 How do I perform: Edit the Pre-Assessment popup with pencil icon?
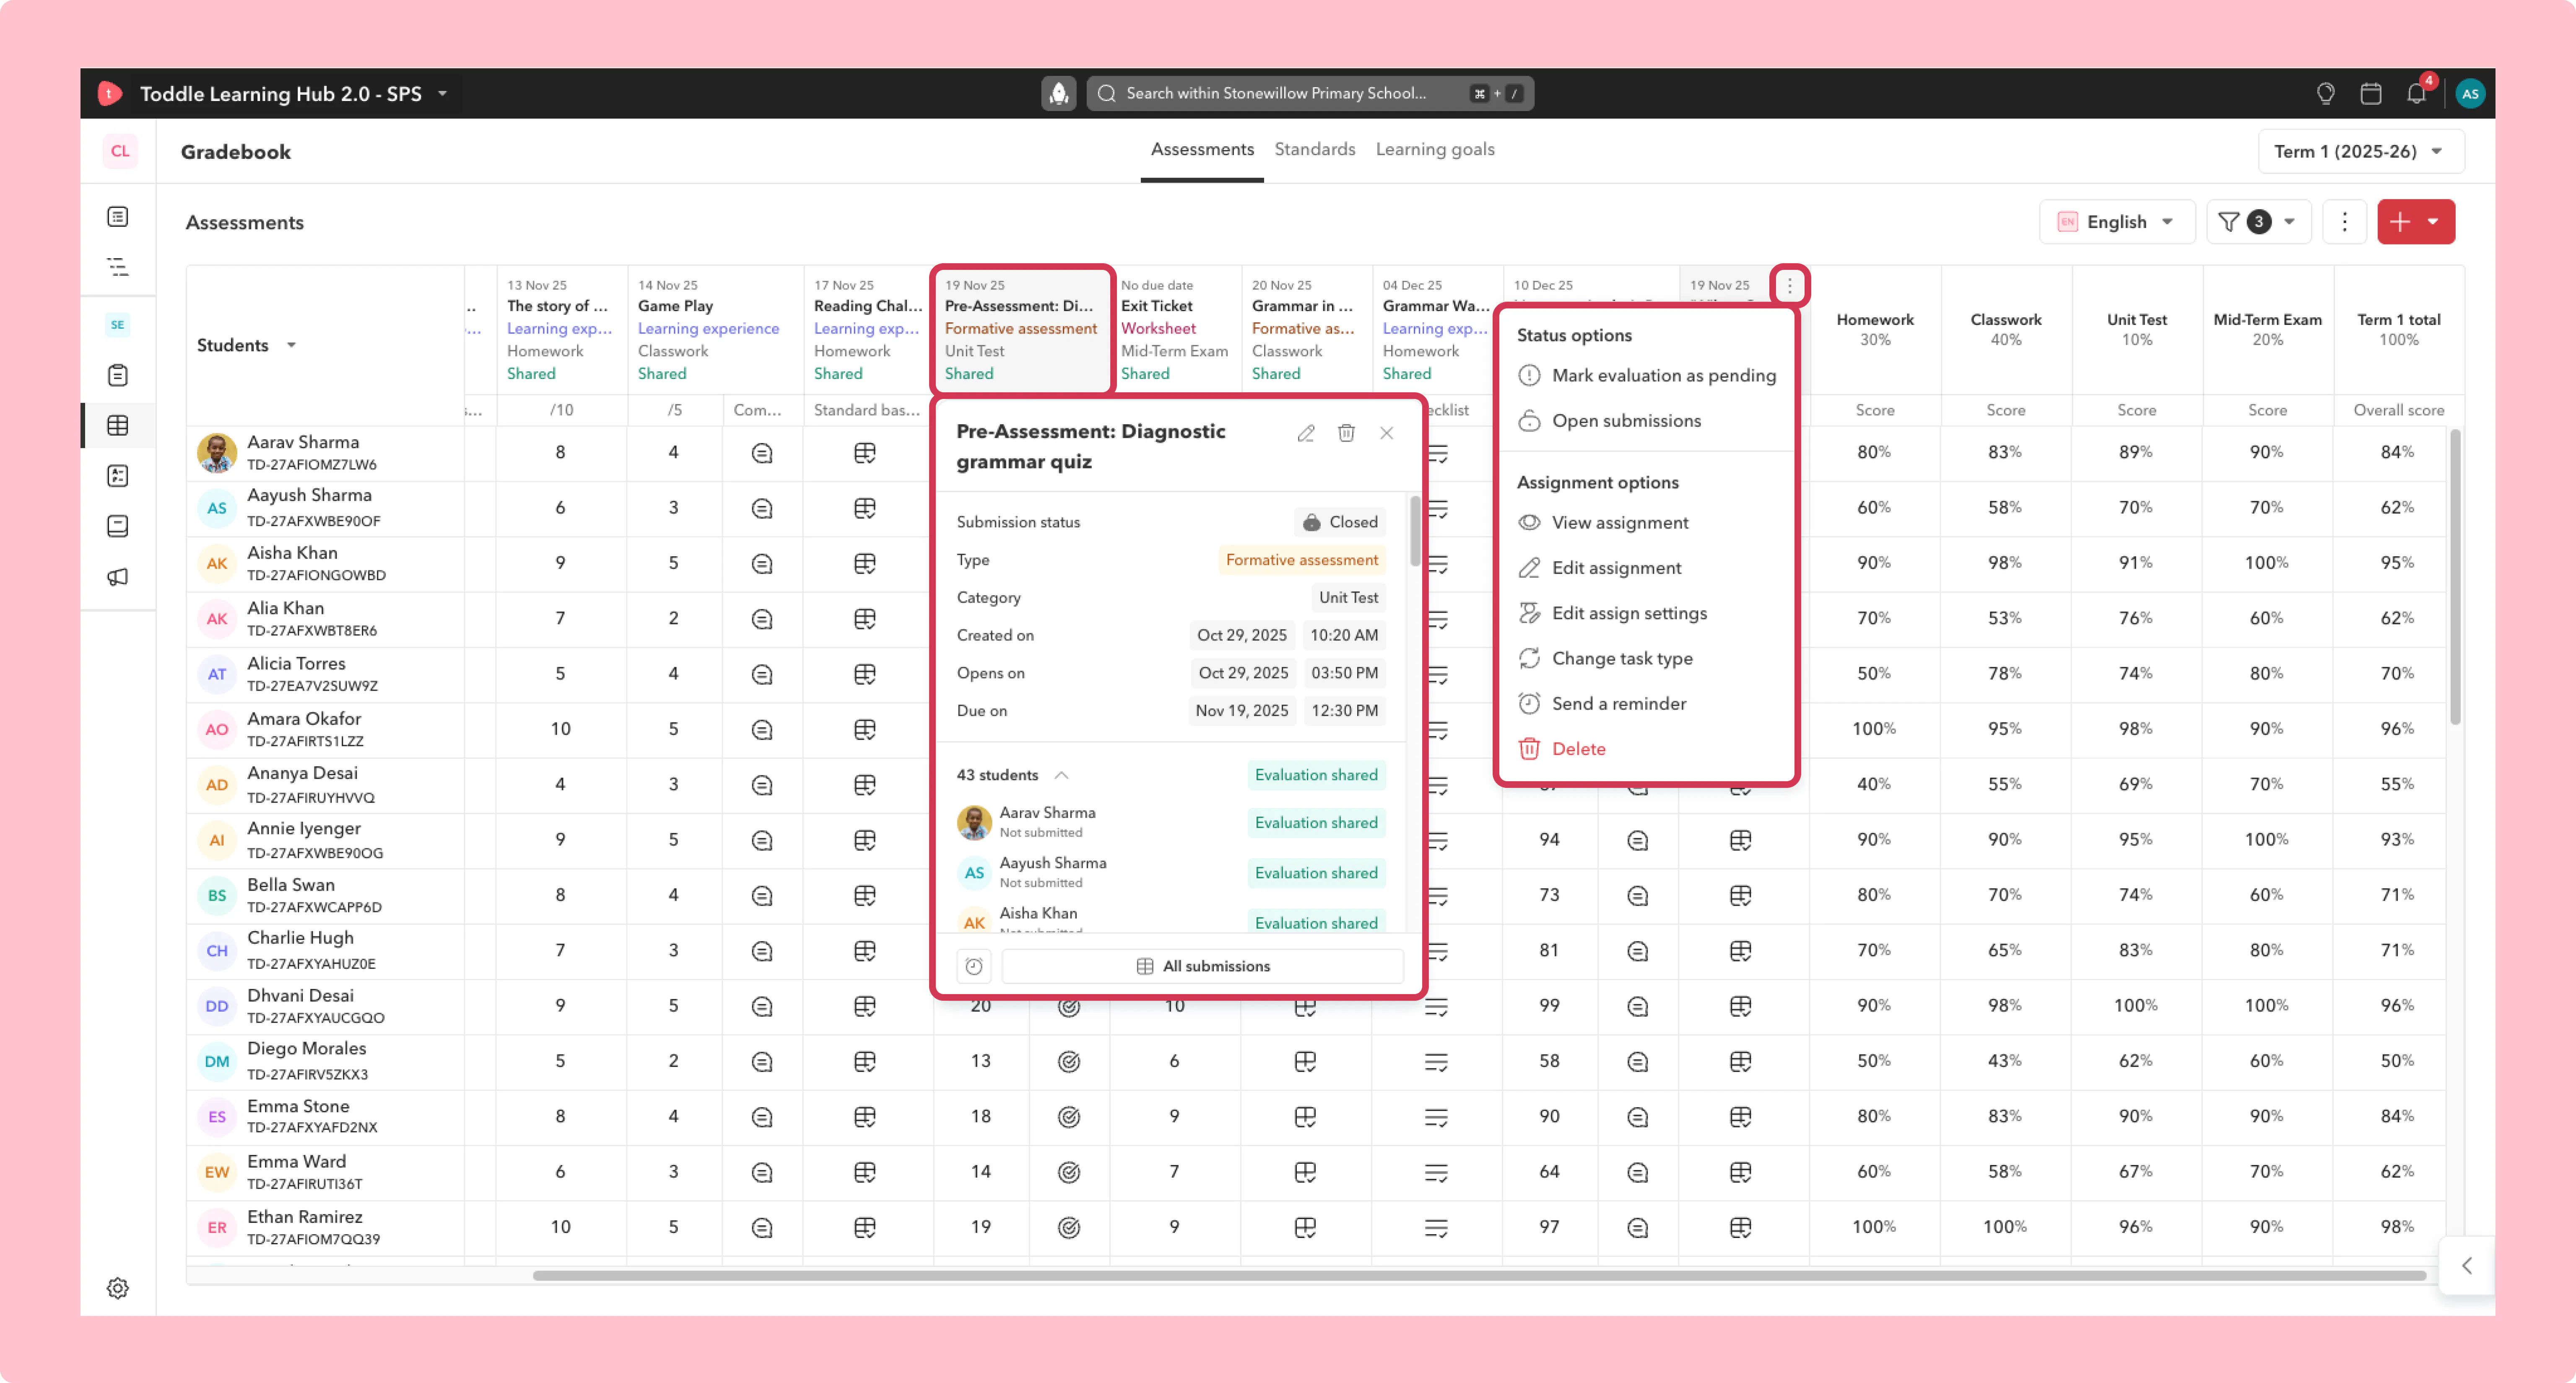click(1306, 433)
